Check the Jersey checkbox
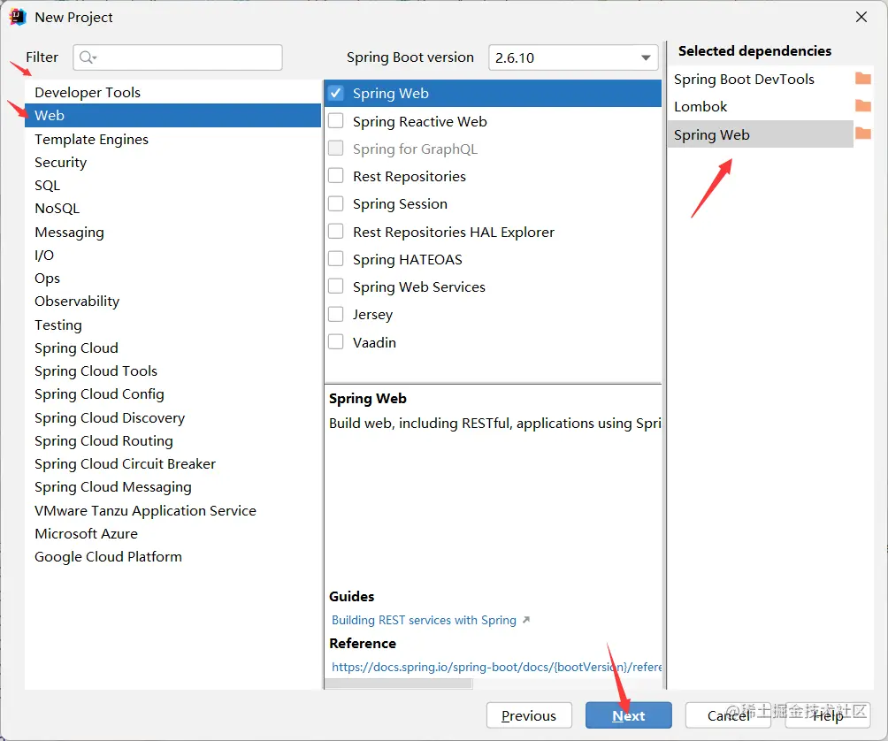The height and width of the screenshot is (741, 888). [x=336, y=314]
